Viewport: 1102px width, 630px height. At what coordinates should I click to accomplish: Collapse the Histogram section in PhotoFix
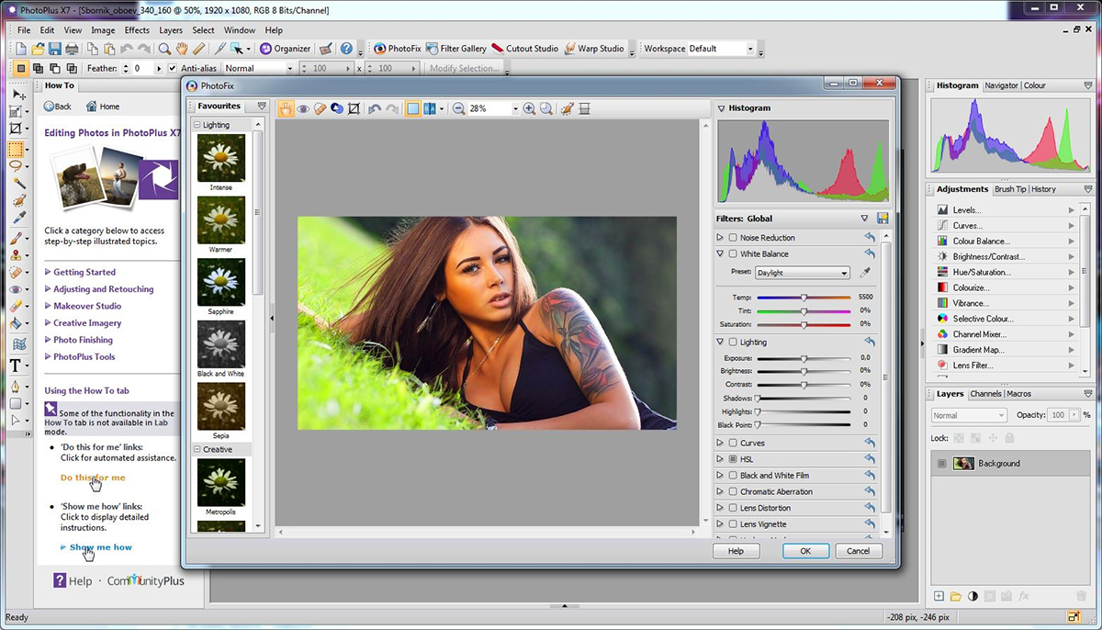point(721,108)
